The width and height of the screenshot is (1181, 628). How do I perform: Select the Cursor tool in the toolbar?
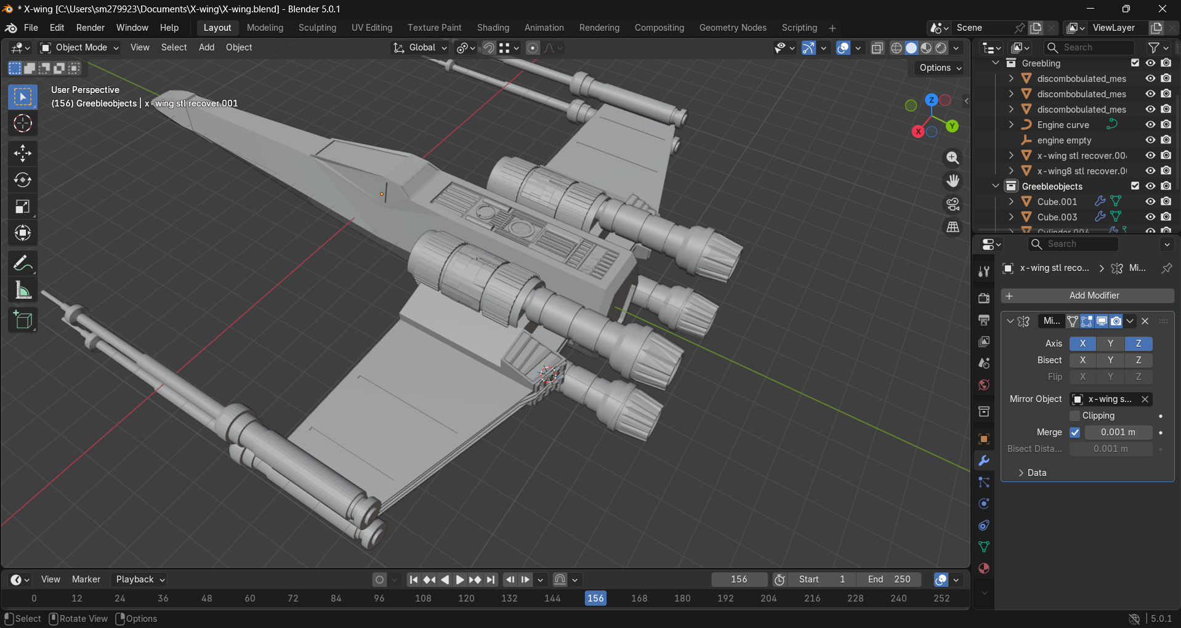pos(23,124)
